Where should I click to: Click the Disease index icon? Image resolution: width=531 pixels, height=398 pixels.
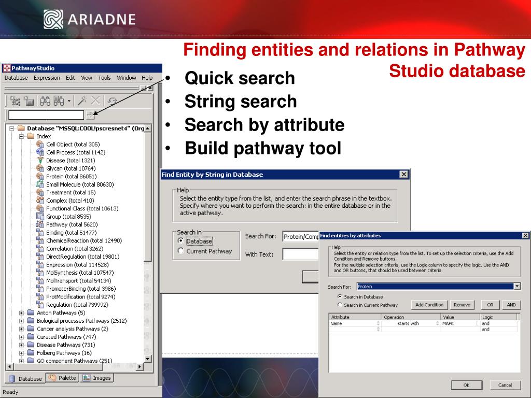(40, 161)
